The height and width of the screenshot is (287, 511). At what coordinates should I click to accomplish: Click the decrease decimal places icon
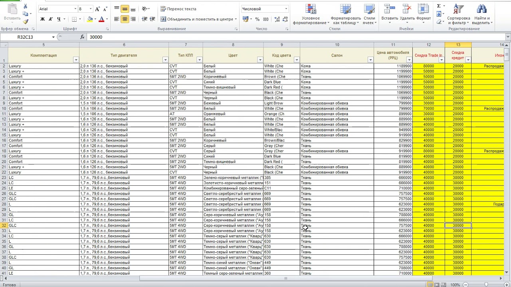tap(285, 19)
